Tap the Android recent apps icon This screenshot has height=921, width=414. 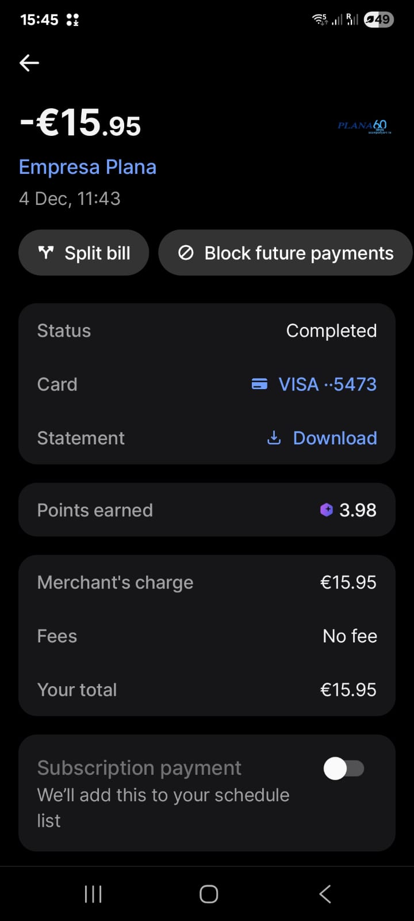click(93, 894)
